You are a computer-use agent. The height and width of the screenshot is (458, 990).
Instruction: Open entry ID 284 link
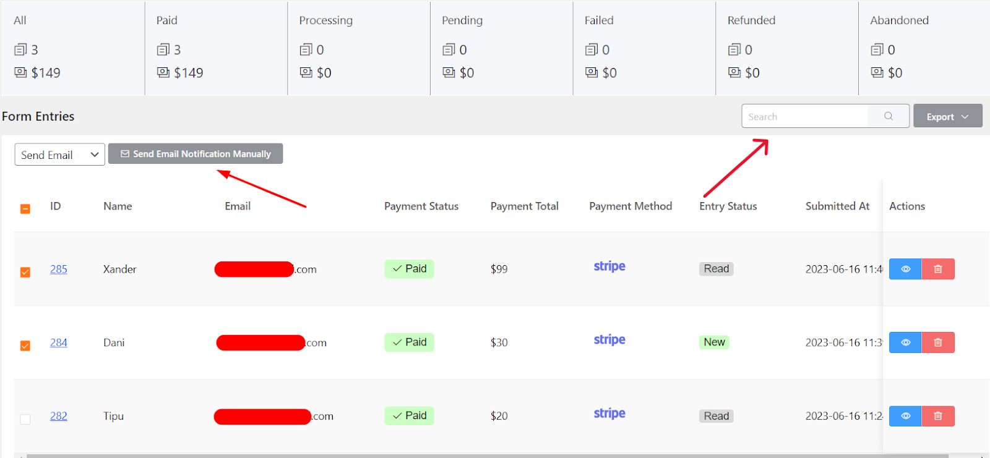pos(59,342)
